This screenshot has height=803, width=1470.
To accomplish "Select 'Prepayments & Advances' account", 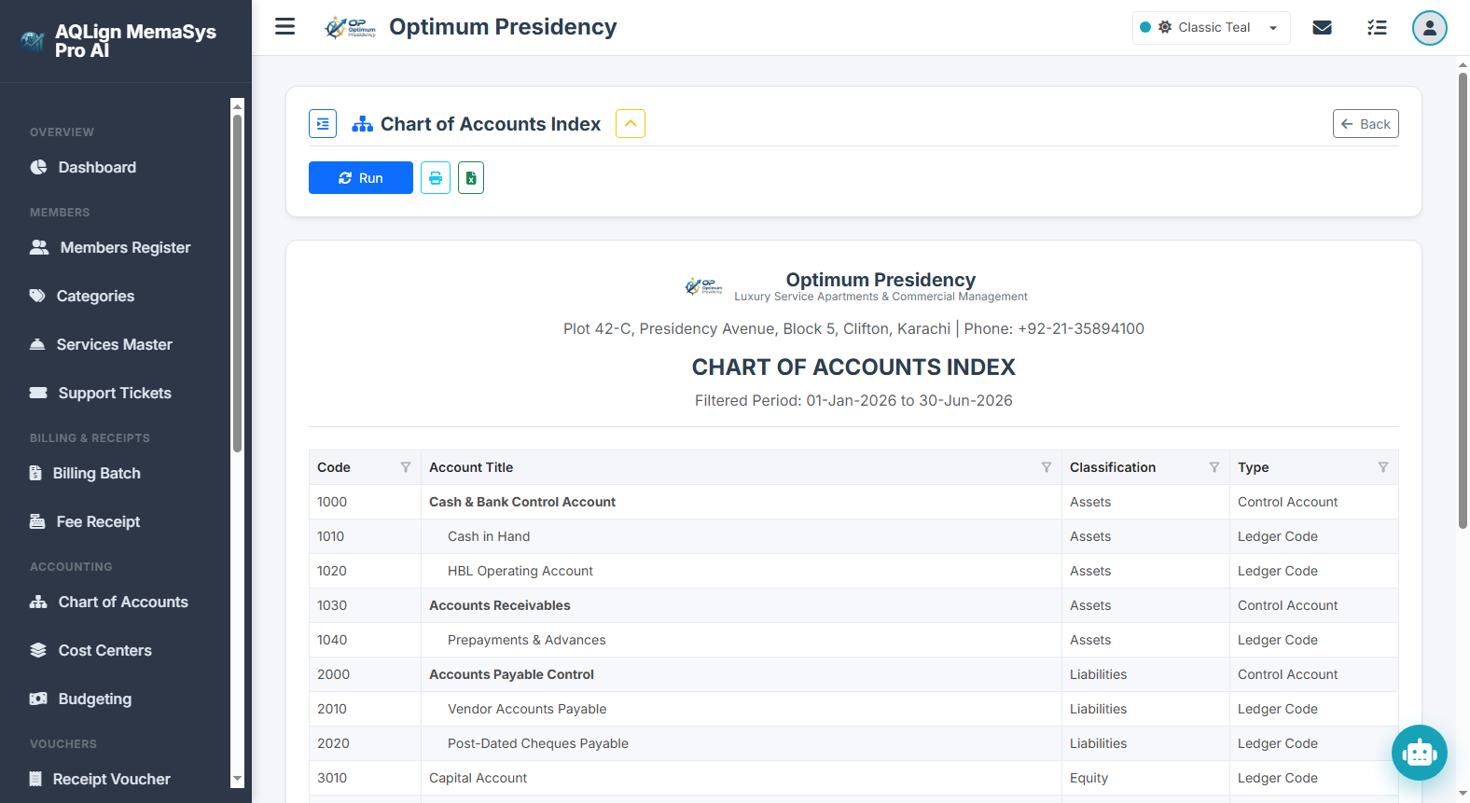I will pyautogui.click(x=526, y=640).
